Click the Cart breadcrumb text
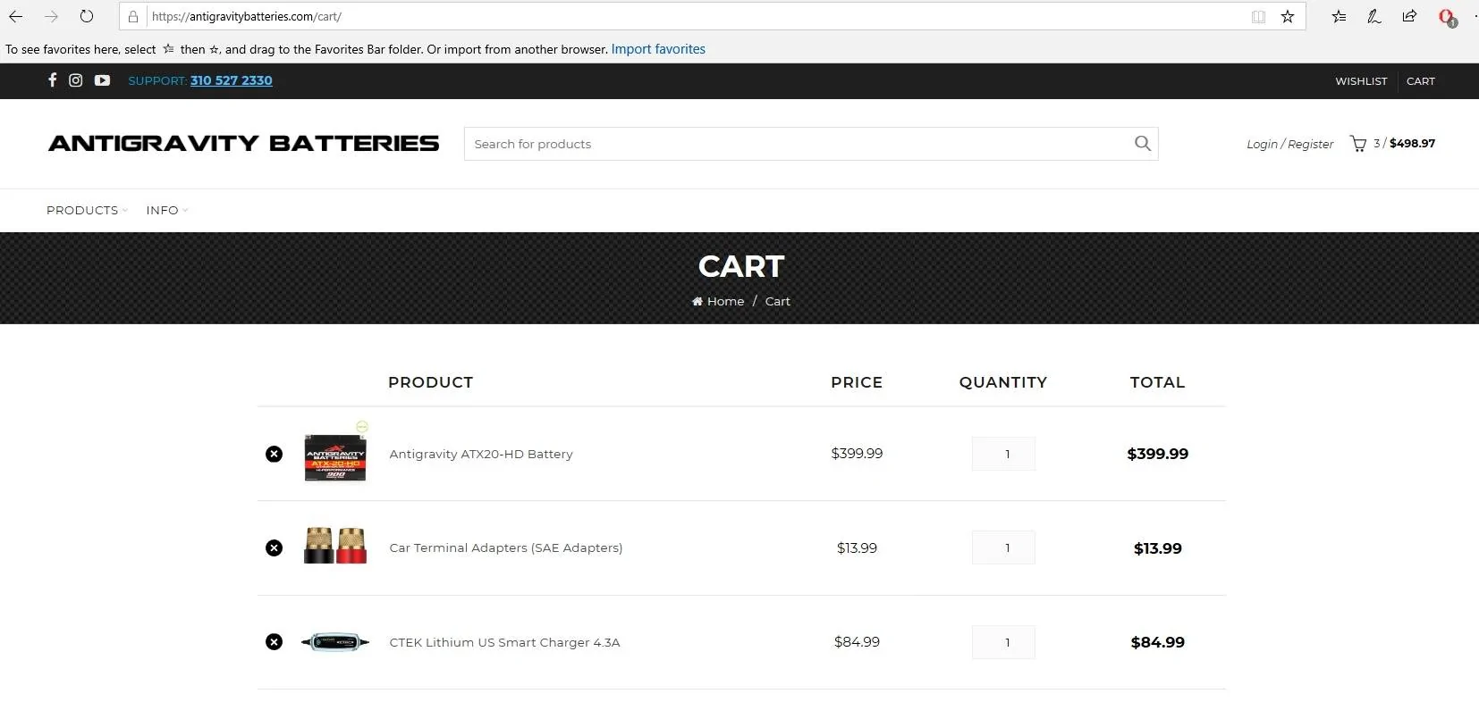 click(x=777, y=302)
